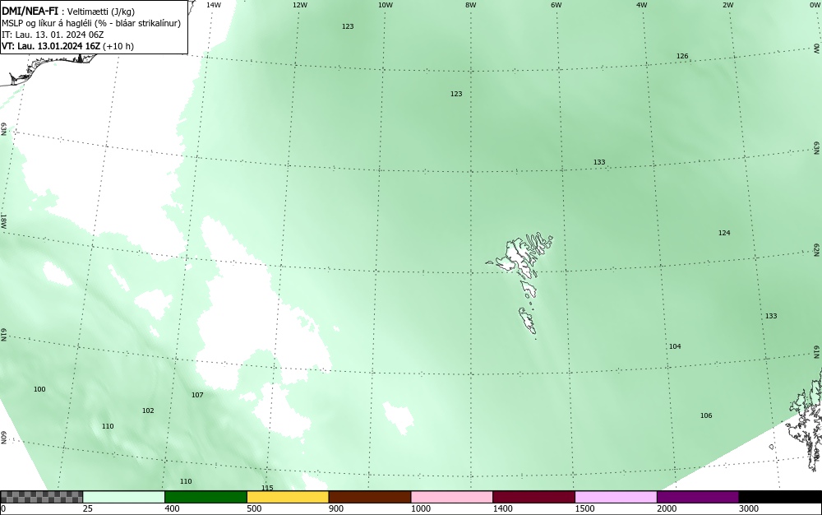Click the southernmost Faroe island, Suðuroy
This screenshot has width=822, height=515.
(528, 320)
